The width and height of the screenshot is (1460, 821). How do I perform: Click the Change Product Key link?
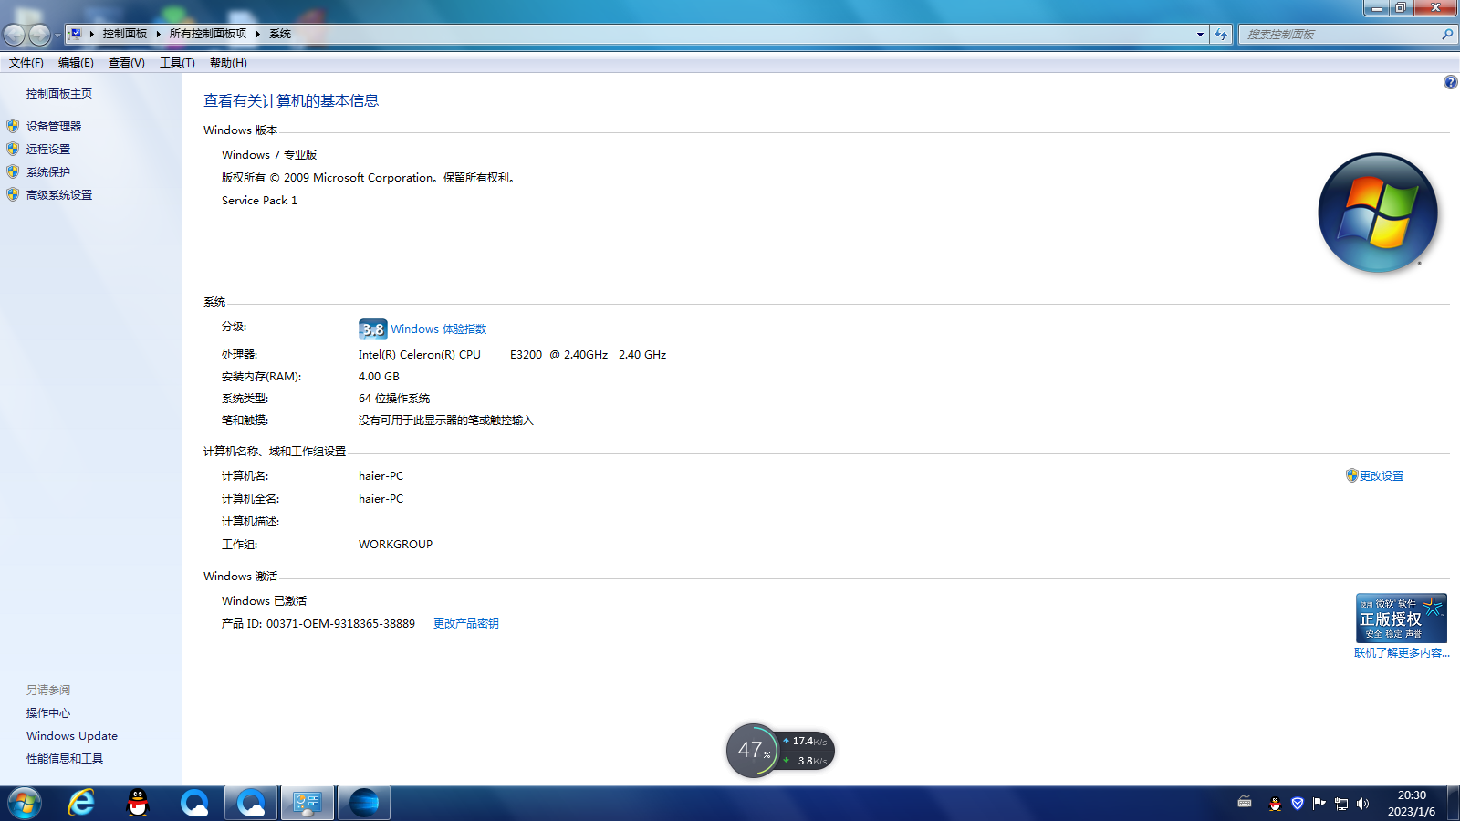(x=465, y=624)
